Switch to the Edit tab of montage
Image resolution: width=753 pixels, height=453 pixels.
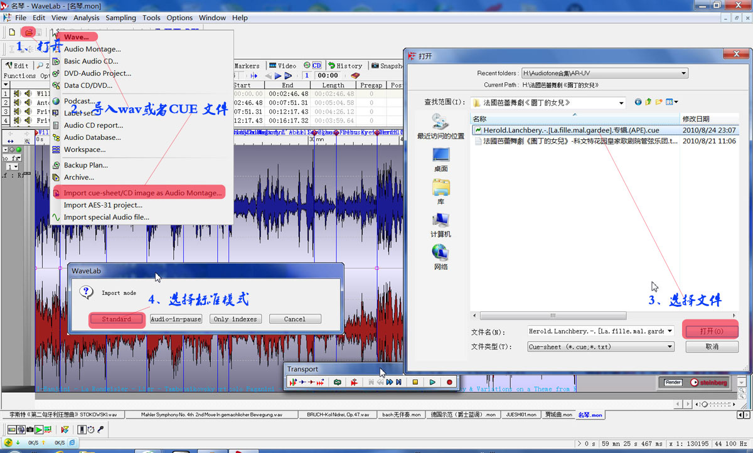point(17,65)
